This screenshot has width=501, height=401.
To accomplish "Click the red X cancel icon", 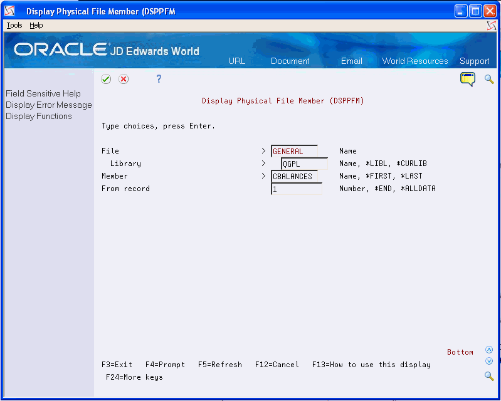I will [x=124, y=79].
